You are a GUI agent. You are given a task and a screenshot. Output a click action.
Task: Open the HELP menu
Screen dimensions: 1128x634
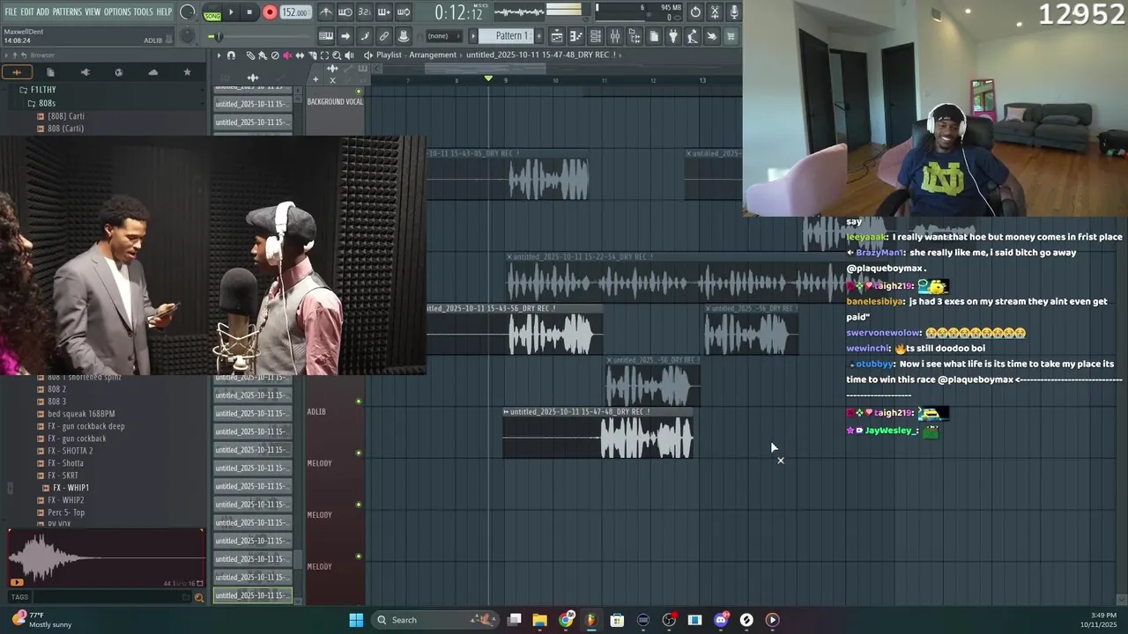tap(165, 12)
